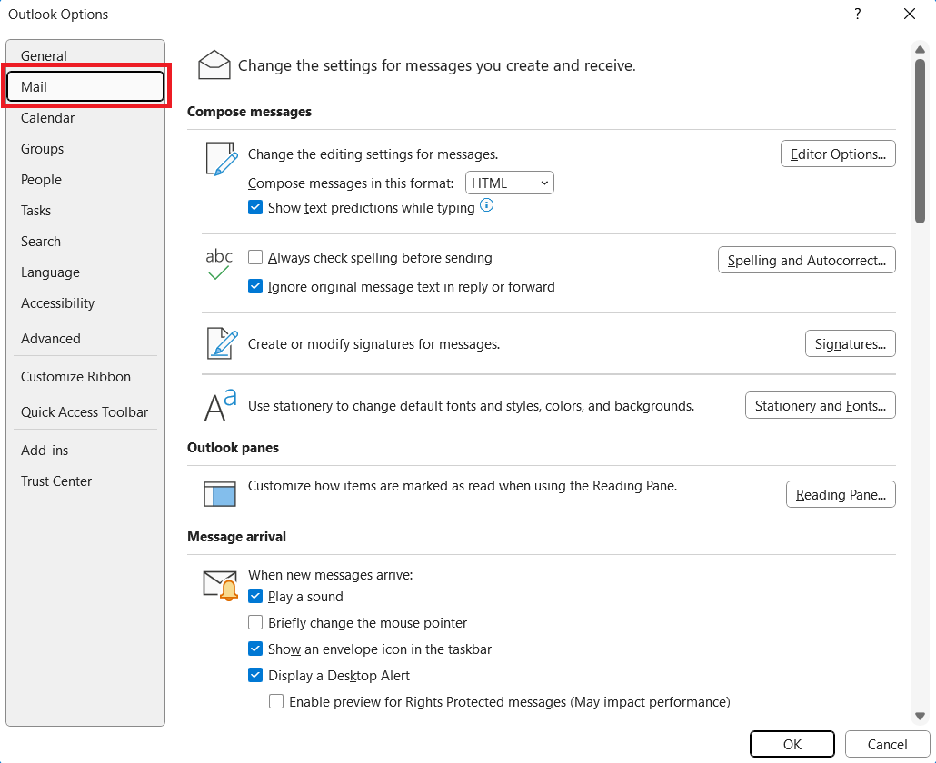This screenshot has height=763, width=936.
Task: Uncheck Display a Desktop Alert
Action: [x=255, y=675]
